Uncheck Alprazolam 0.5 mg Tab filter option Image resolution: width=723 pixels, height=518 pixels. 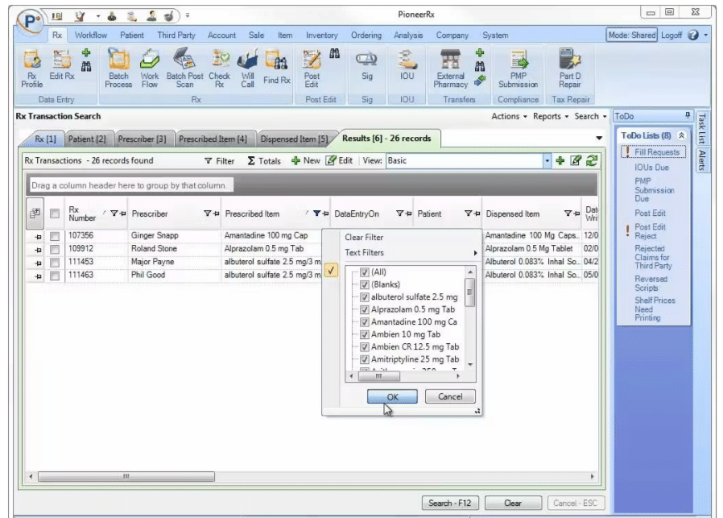pos(364,309)
